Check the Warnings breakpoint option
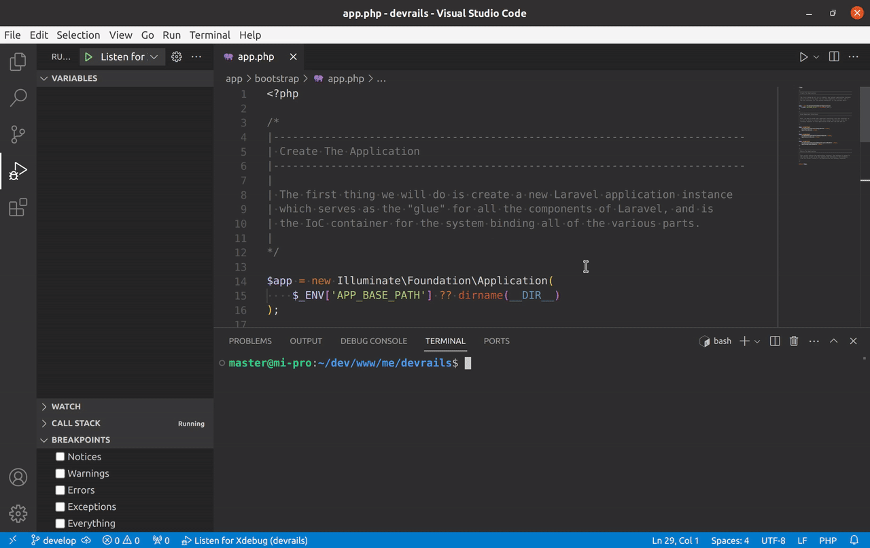This screenshot has width=870, height=548. pos(60,473)
